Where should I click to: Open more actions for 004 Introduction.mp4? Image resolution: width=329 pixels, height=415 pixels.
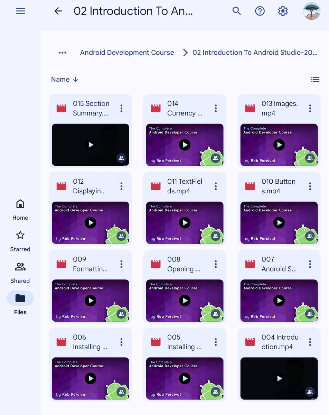point(310,342)
